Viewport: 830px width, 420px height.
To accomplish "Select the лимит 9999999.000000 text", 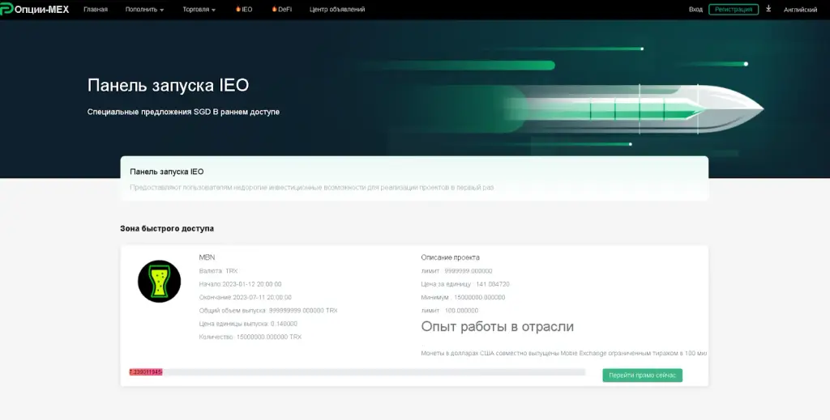I will [x=457, y=271].
